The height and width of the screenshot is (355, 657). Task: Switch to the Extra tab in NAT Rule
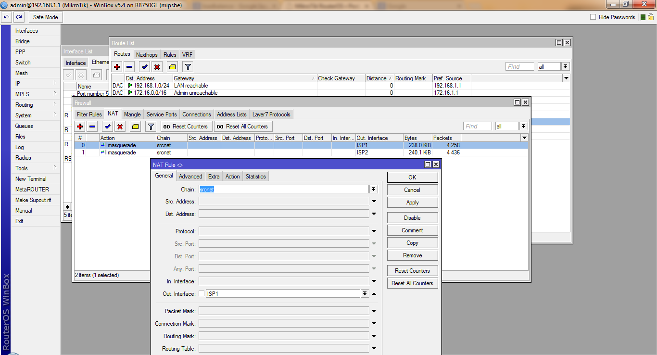(x=214, y=177)
